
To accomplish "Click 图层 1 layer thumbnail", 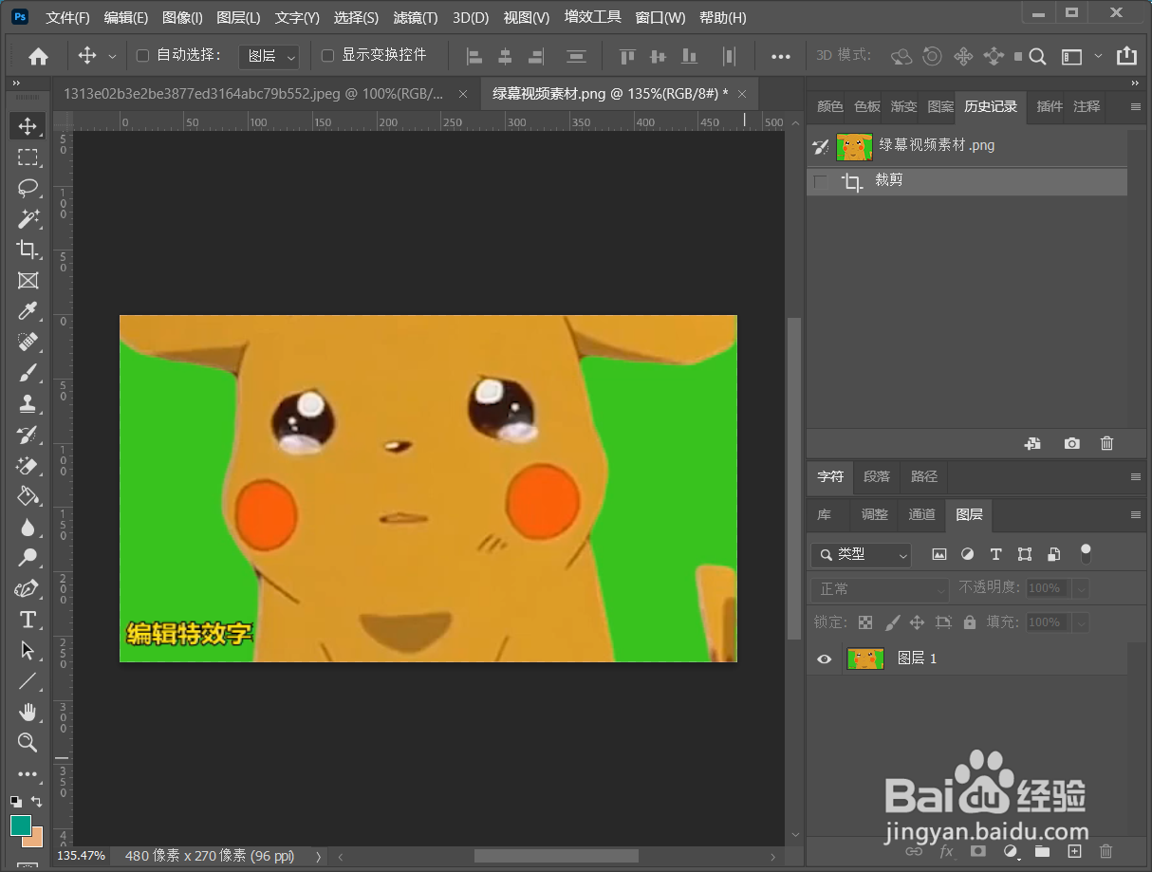I will [865, 659].
